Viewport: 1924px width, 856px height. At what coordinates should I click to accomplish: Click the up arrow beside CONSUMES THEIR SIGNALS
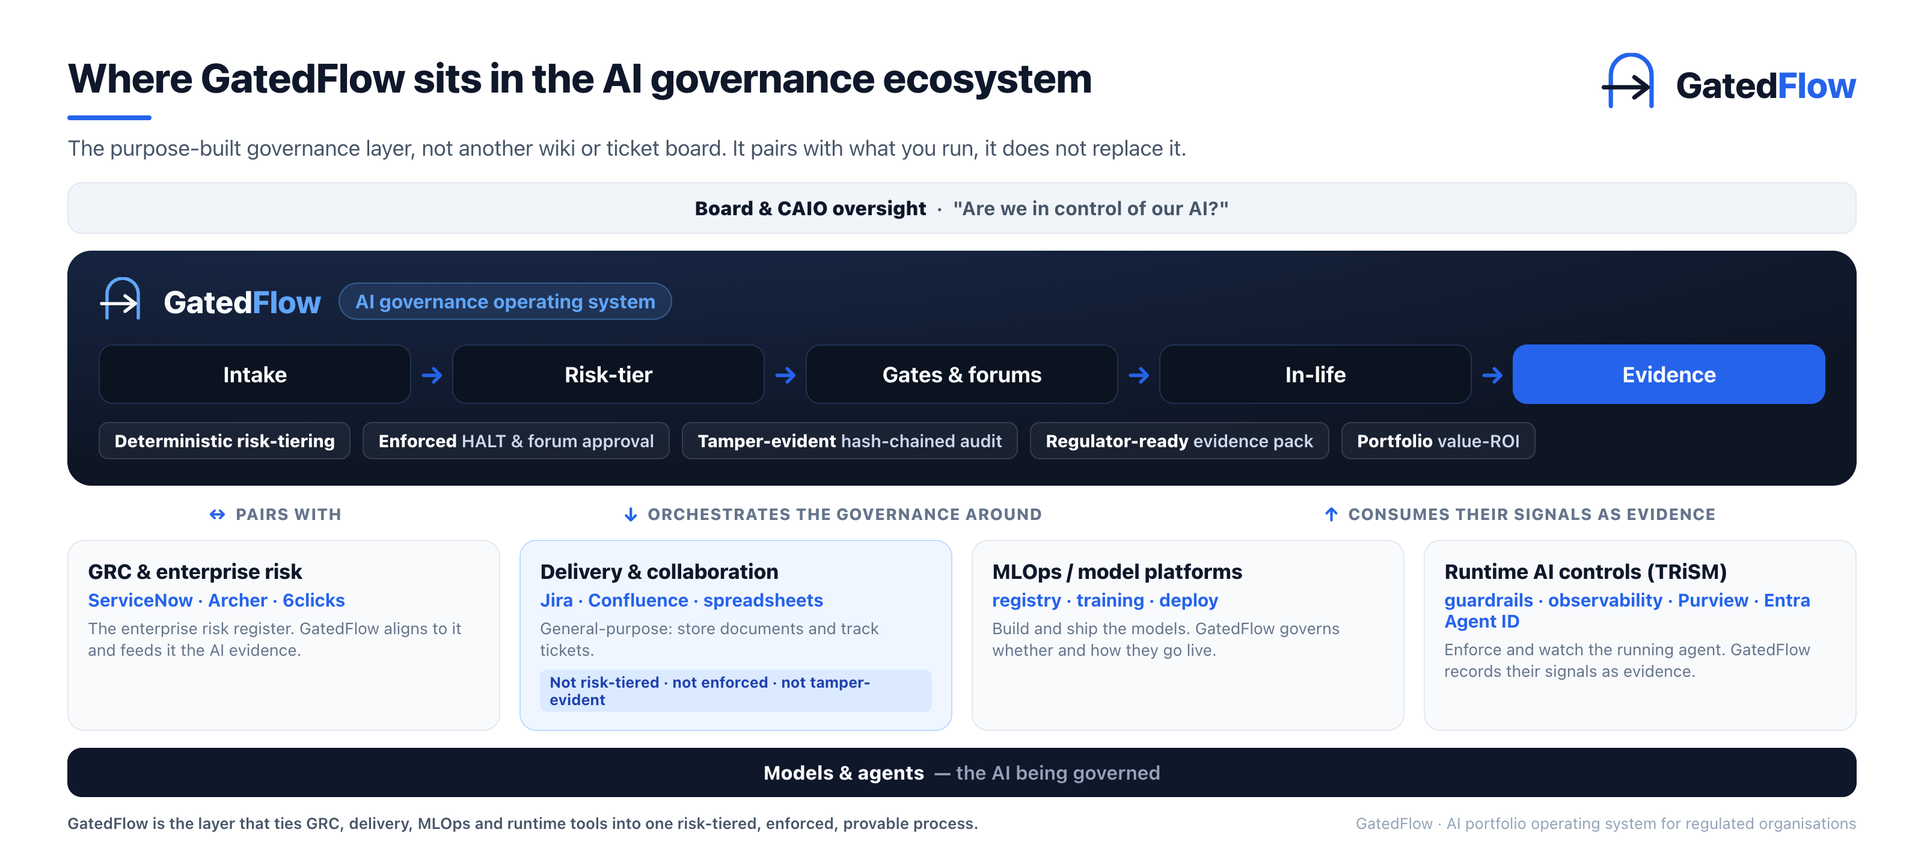click(1331, 515)
